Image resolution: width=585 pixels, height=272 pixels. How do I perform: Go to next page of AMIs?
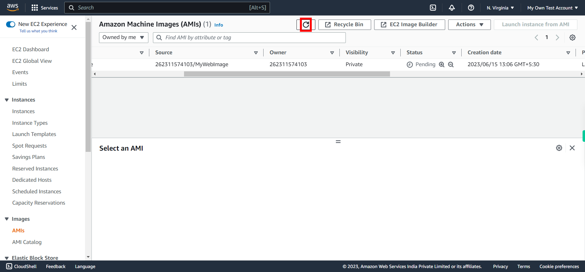pos(557,38)
